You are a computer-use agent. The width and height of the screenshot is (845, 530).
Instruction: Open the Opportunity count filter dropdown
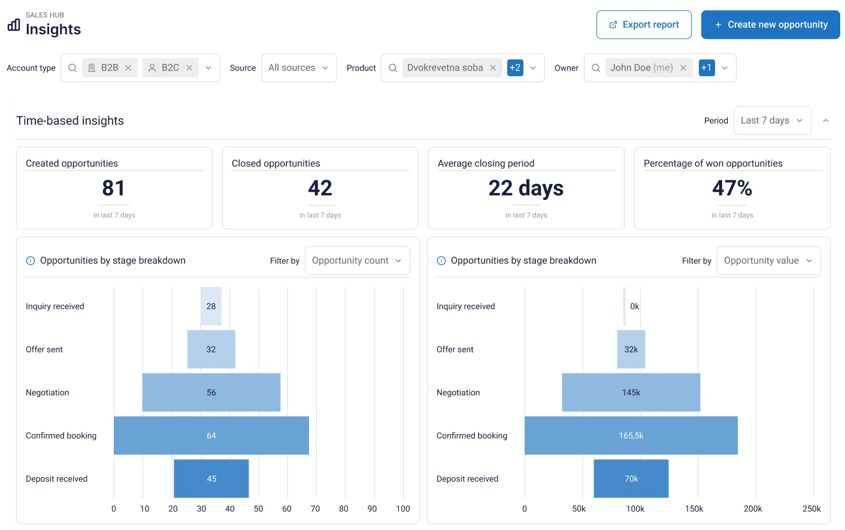tap(357, 261)
